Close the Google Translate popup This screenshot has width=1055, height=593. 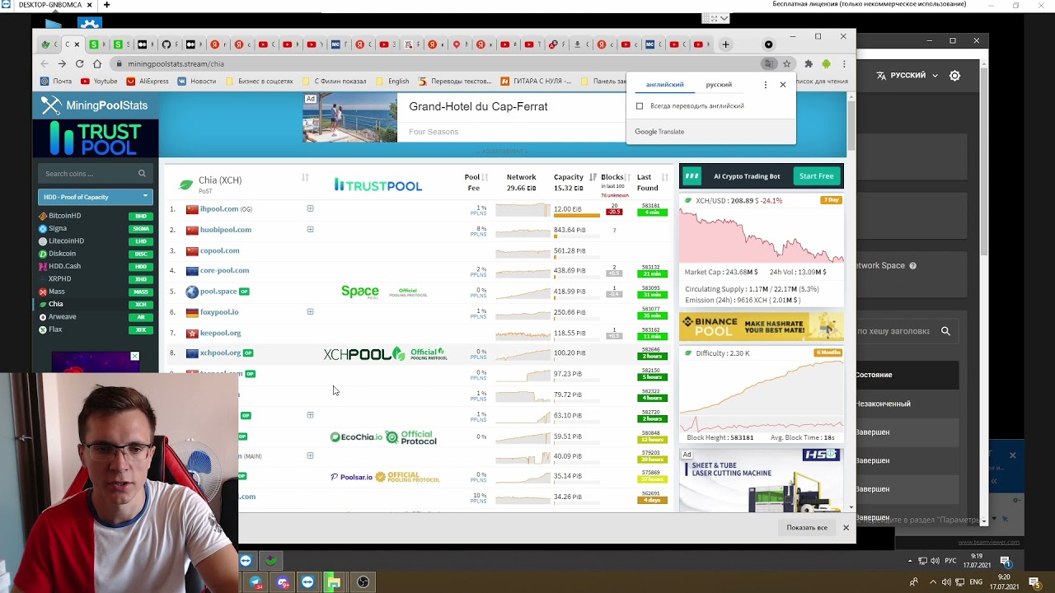tap(783, 84)
